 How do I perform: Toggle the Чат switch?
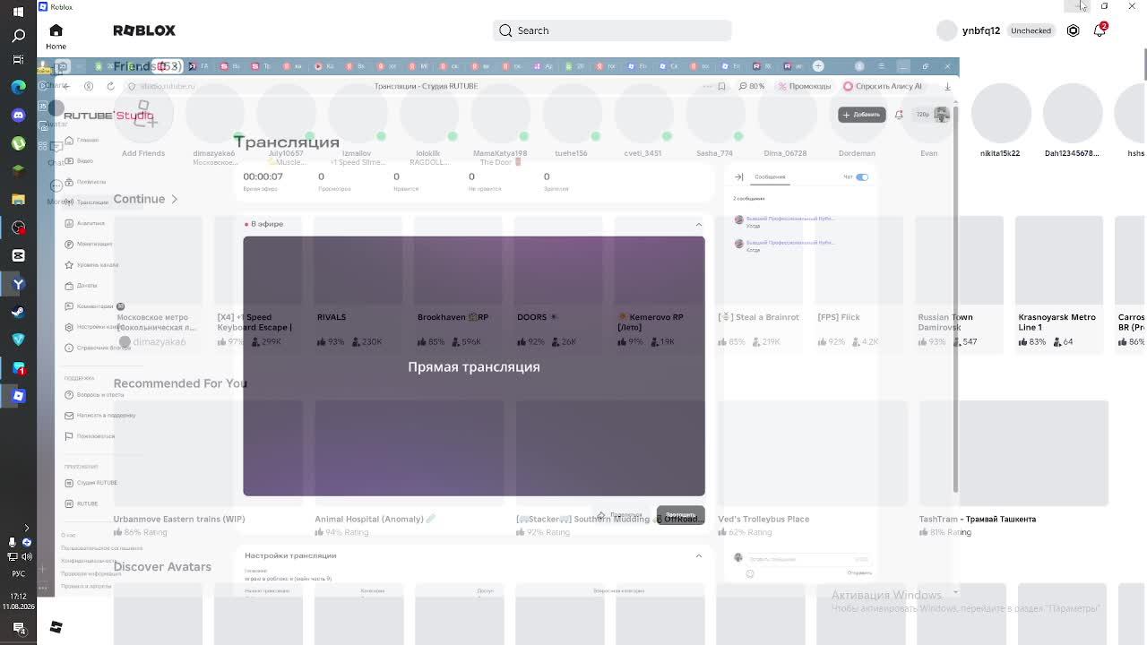(862, 177)
